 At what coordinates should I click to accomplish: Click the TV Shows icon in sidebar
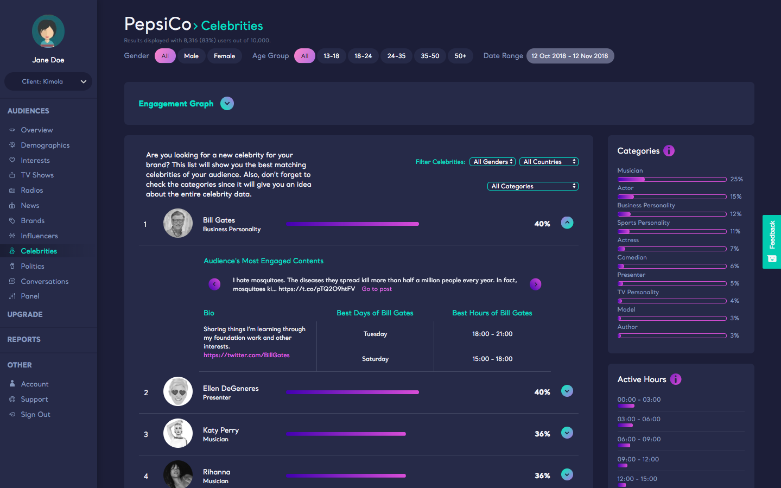click(12, 175)
